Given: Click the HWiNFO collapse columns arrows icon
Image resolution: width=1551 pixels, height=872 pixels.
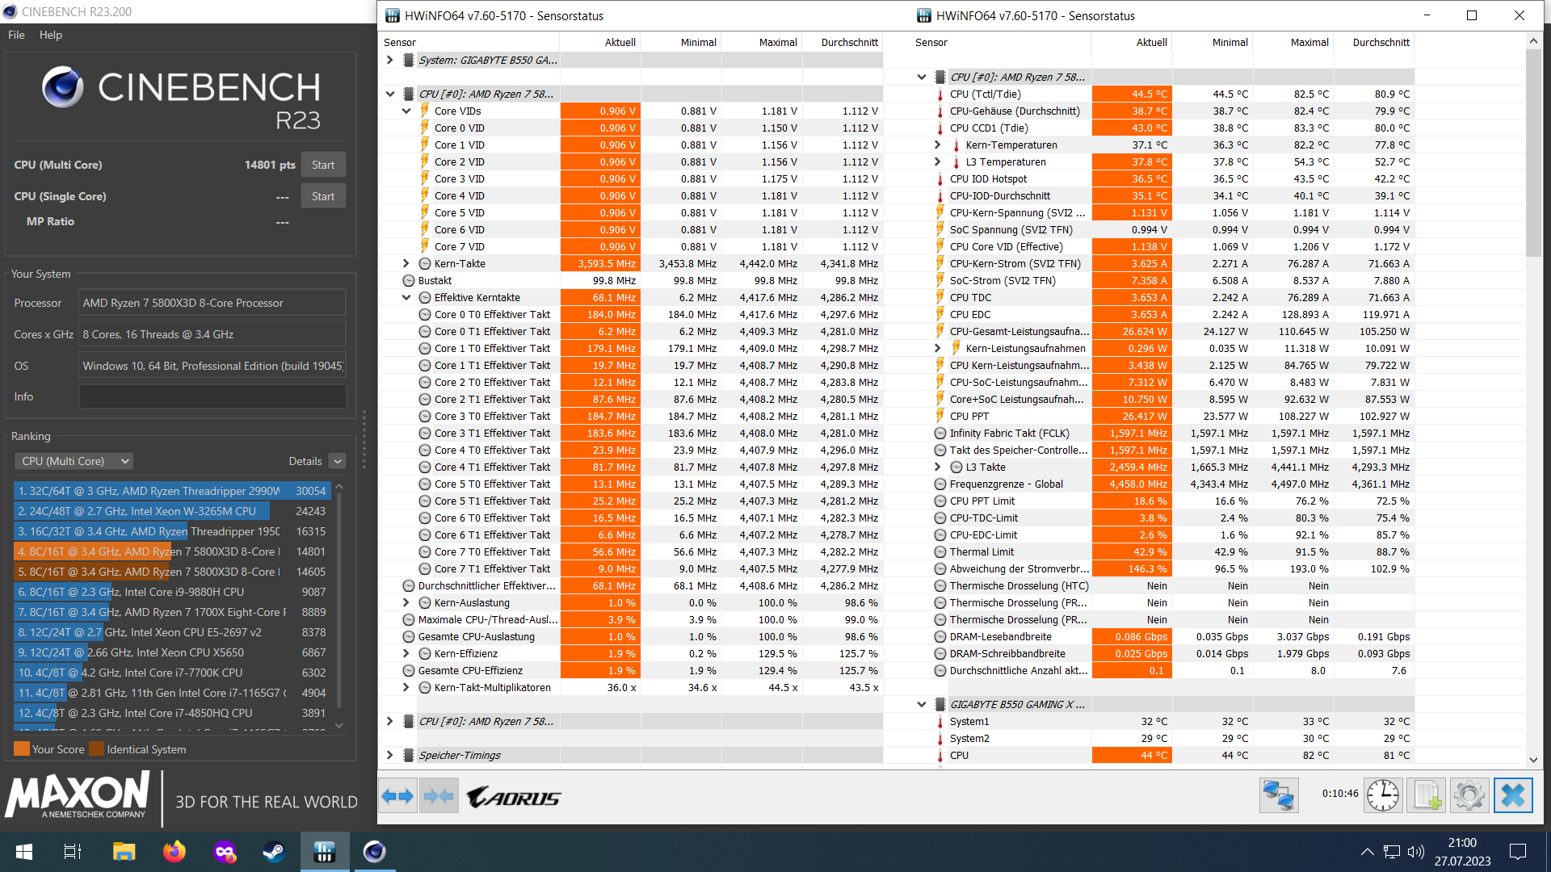Looking at the screenshot, I should (x=439, y=796).
